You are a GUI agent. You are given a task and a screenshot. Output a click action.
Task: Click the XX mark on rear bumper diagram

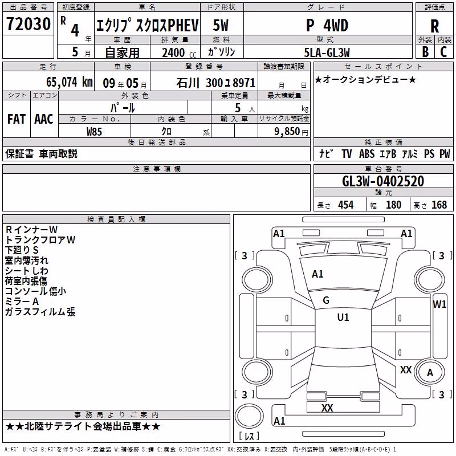(x=327, y=408)
